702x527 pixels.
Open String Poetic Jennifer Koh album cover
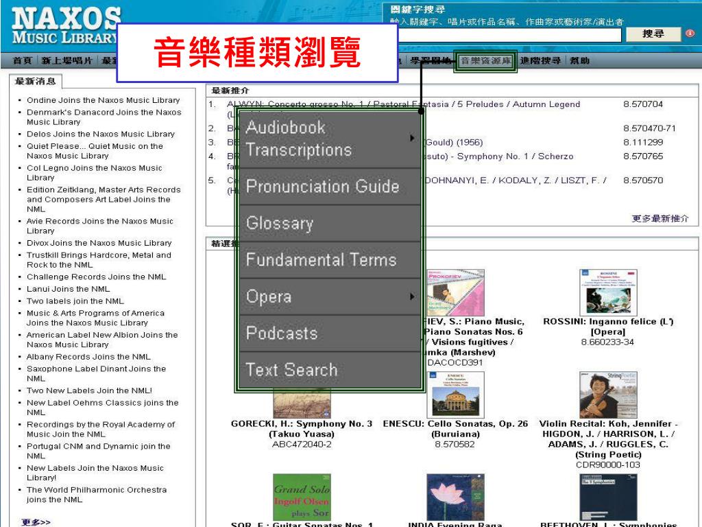click(x=608, y=395)
